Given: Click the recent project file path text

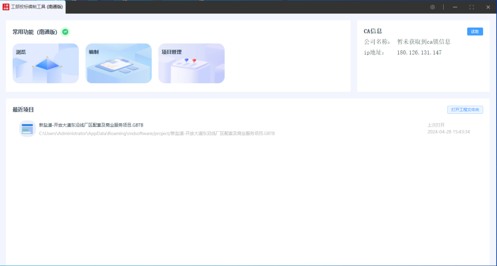Looking at the screenshot, I should [x=157, y=133].
